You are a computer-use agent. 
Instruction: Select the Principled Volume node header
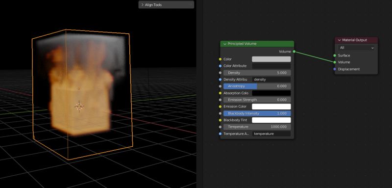tap(257, 44)
